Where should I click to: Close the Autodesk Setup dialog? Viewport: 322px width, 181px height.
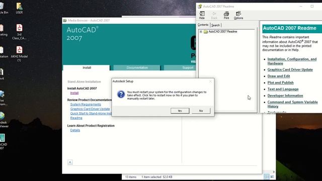point(210,81)
